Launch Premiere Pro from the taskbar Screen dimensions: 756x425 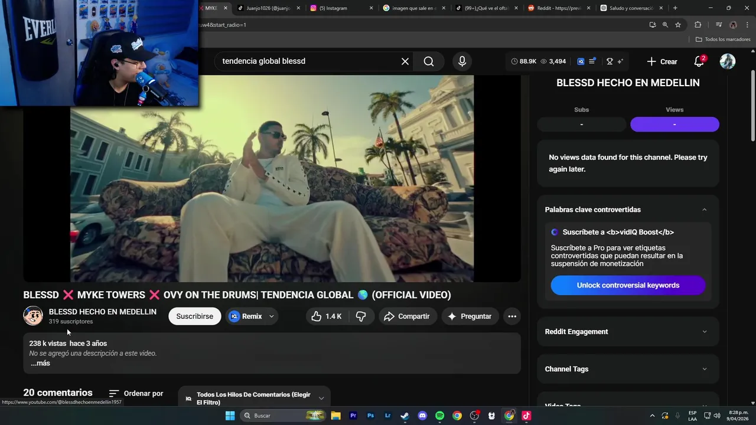point(353,416)
